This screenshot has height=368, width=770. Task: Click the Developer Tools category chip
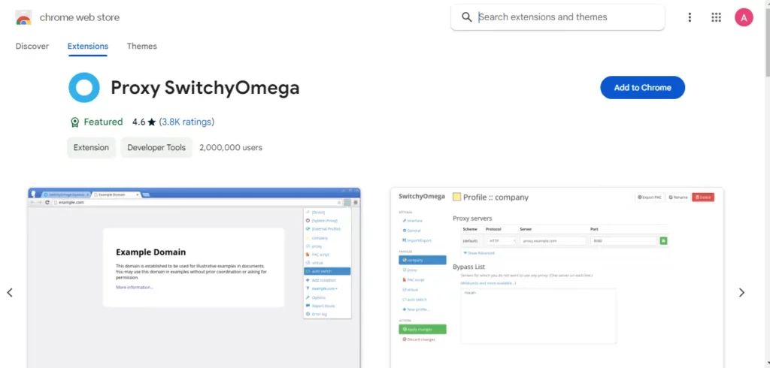pyautogui.click(x=156, y=147)
